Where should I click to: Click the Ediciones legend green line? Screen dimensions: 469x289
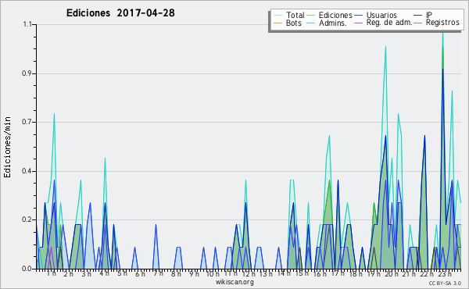click(311, 16)
